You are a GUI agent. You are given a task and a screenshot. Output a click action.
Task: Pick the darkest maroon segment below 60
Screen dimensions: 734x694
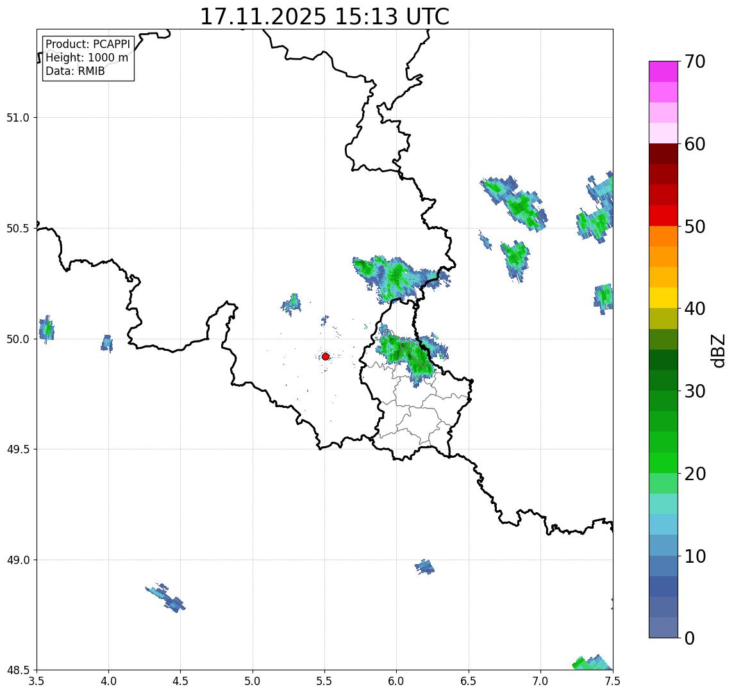(663, 154)
